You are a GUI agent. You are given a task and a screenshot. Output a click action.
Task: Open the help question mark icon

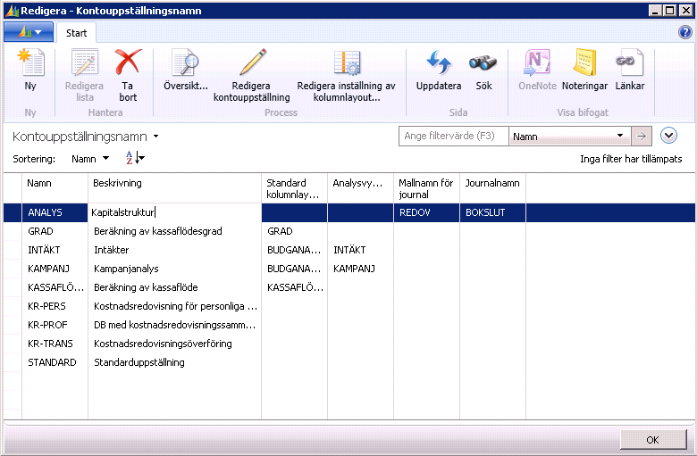pyautogui.click(x=685, y=32)
